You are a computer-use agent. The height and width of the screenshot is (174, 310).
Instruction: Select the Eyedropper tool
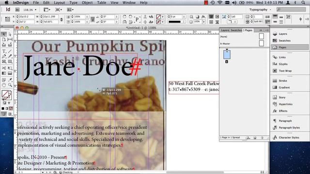(10, 80)
